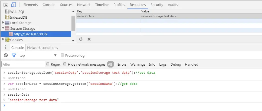Toggle the device mode icon
The width and height of the screenshot is (262, 111).
(14, 5)
